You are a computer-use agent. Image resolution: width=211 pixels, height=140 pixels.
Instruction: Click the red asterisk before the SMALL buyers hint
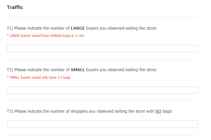(x=8, y=78)
